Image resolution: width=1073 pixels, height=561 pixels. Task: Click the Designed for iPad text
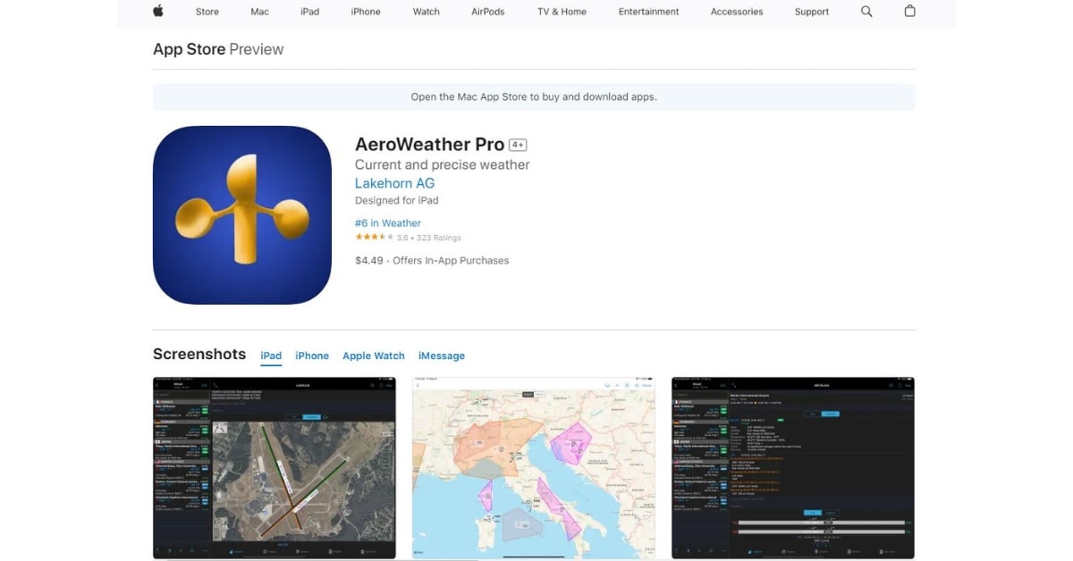coord(397,200)
